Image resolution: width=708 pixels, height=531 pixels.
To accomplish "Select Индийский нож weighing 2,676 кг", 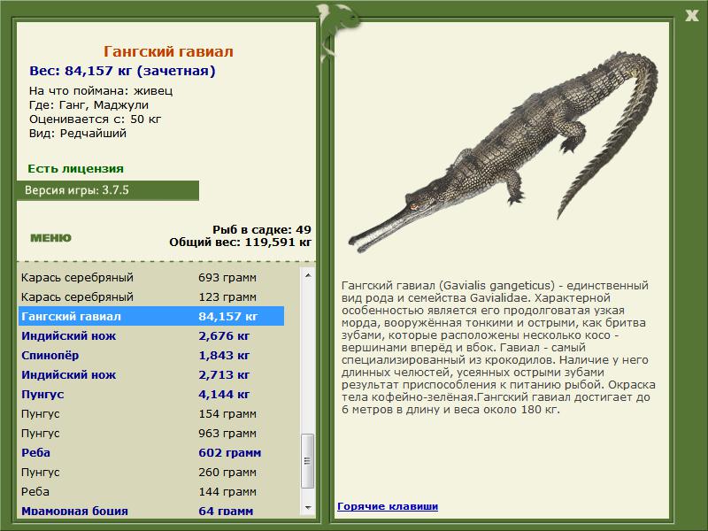I will 151,335.
